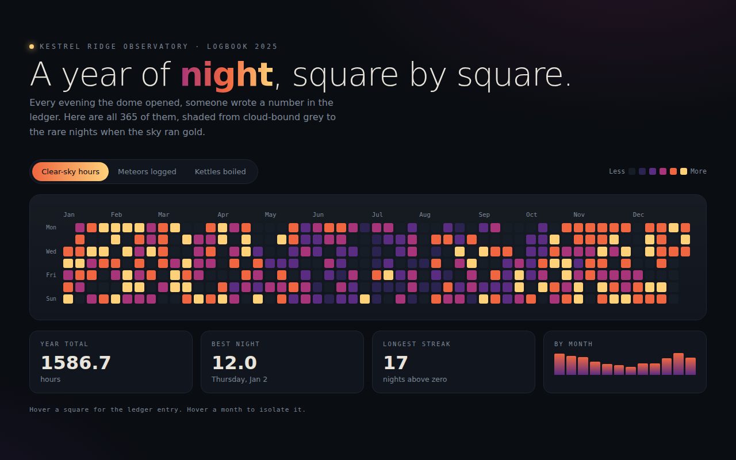Select the Mar month label
The height and width of the screenshot is (460, 736).
click(x=164, y=214)
